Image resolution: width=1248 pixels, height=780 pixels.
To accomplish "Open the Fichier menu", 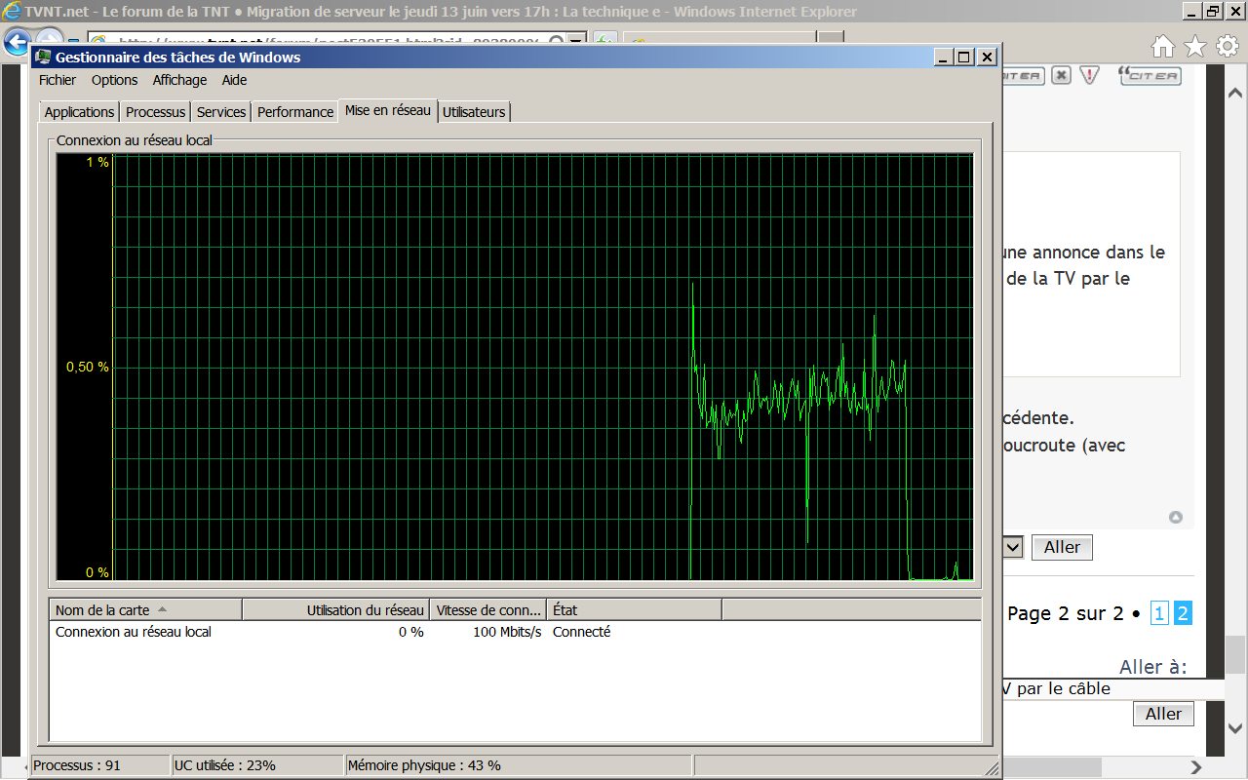I will click(x=58, y=80).
